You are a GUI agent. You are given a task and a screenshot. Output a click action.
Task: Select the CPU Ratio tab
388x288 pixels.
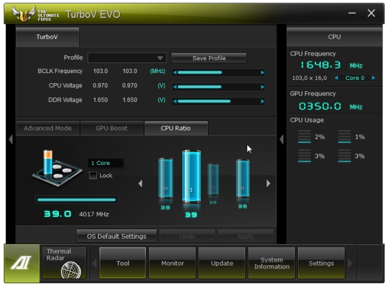(x=176, y=128)
